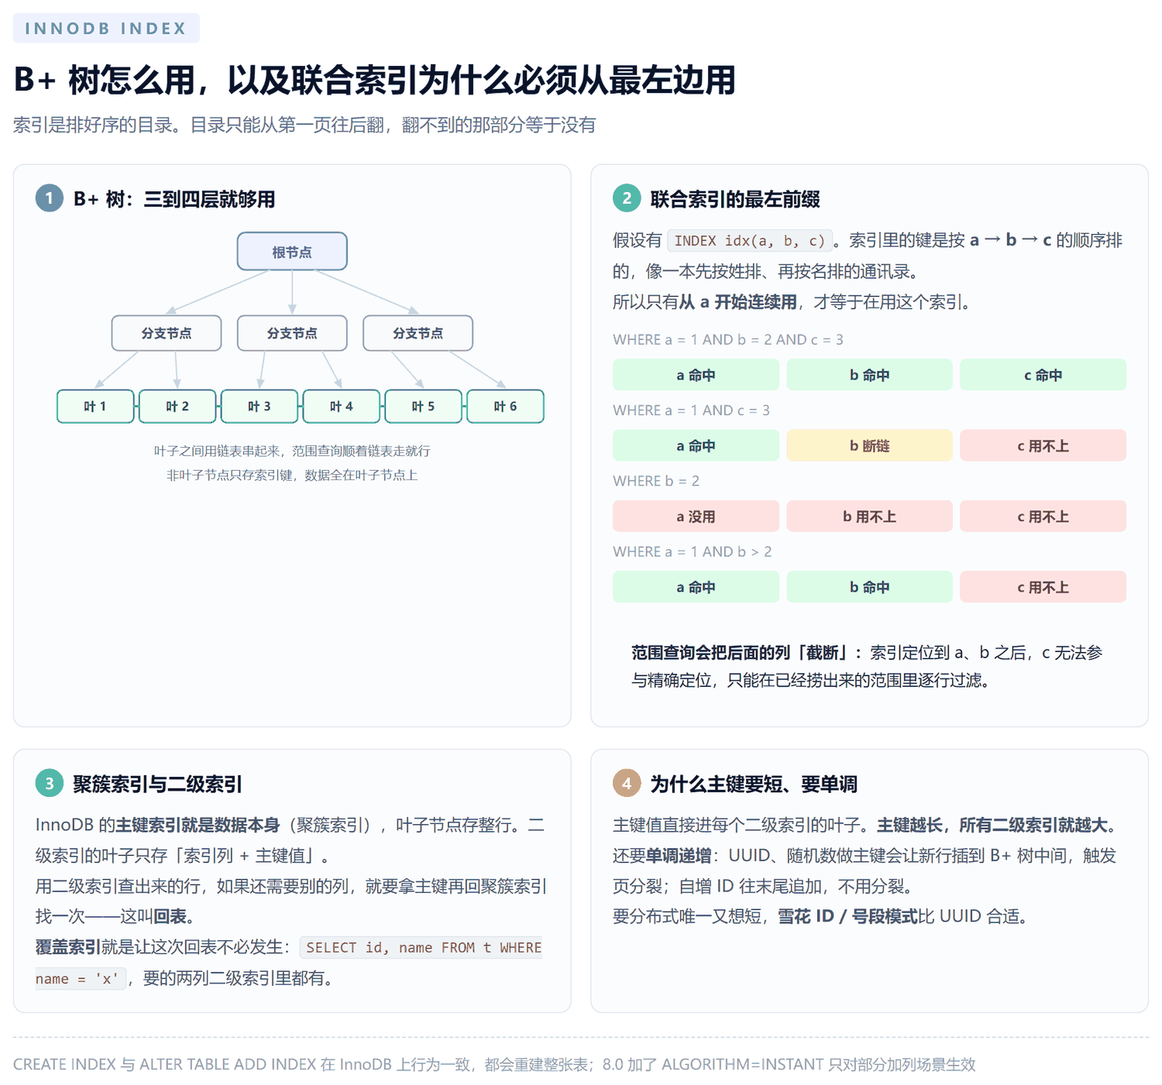The height and width of the screenshot is (1085, 1162).
Task: Pick leaf node 叶 6
Action: (x=505, y=407)
